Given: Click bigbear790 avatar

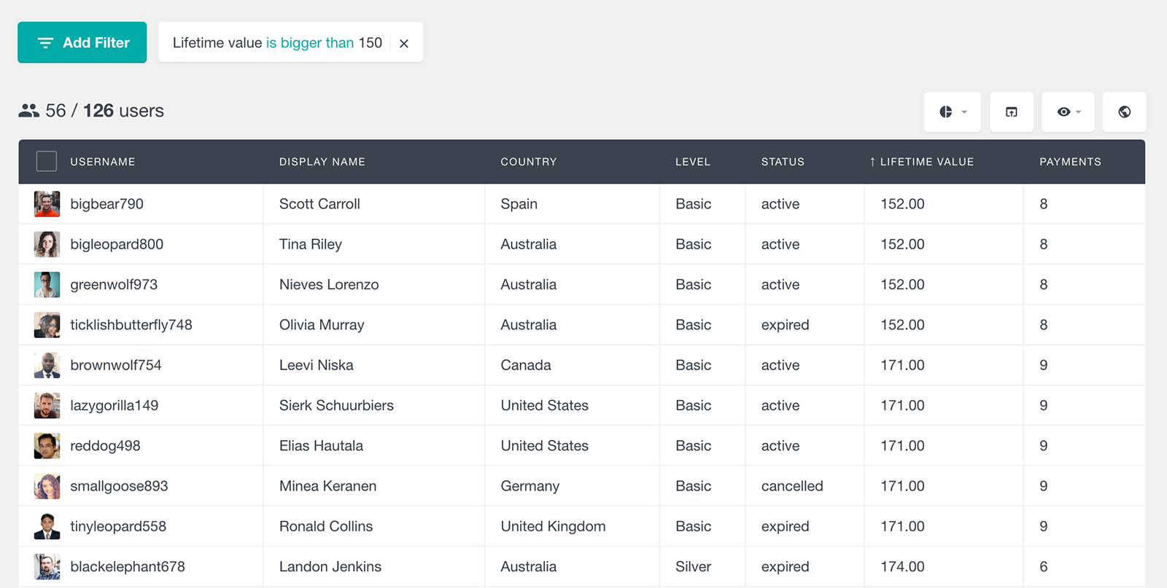Looking at the screenshot, I should tap(47, 204).
